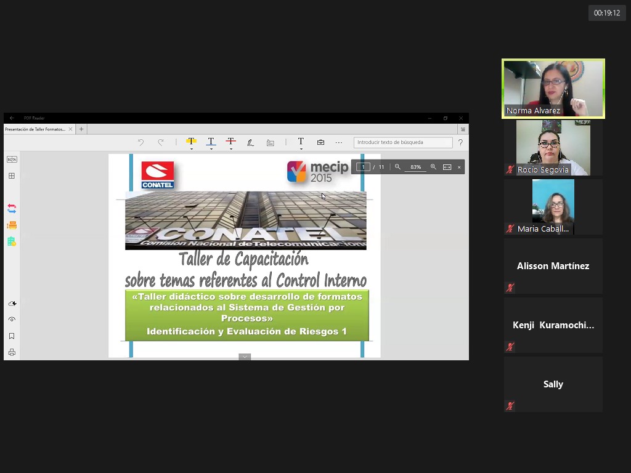Click the bookmark sidebar icon
This screenshot has width=631, height=473.
point(12,336)
